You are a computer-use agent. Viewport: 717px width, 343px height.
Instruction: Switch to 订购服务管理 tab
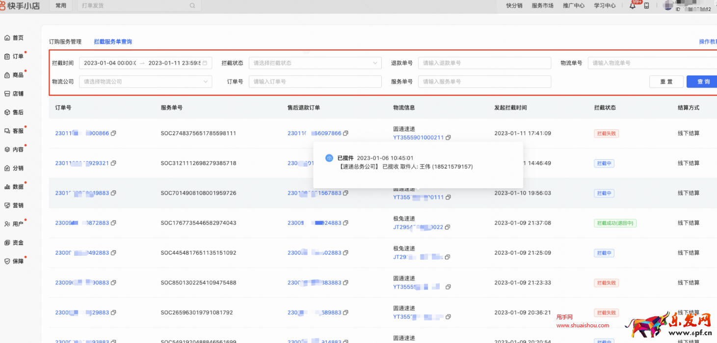tap(65, 42)
